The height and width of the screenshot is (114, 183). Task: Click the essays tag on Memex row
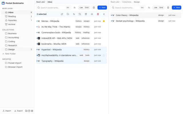(x=86, y=21)
